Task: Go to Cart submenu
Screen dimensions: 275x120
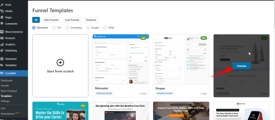Action: coord(3,109)
